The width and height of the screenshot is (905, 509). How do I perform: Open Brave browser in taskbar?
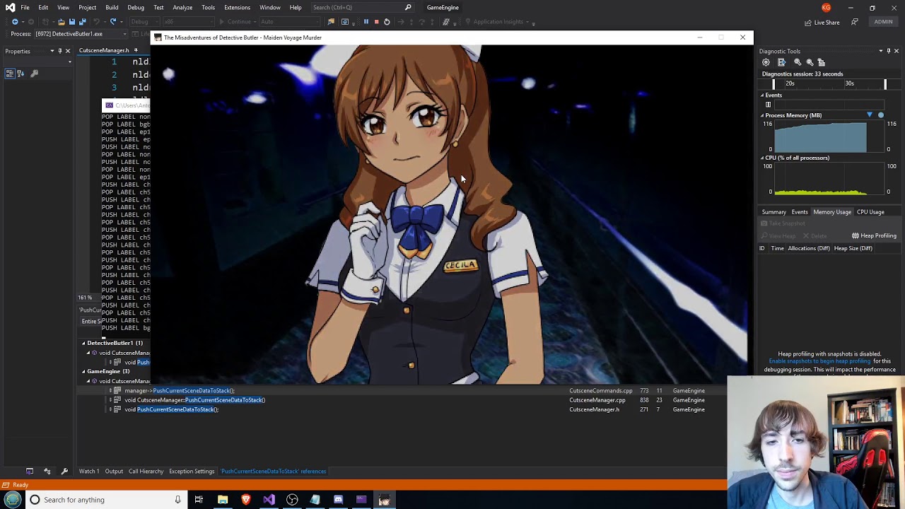coord(246,500)
